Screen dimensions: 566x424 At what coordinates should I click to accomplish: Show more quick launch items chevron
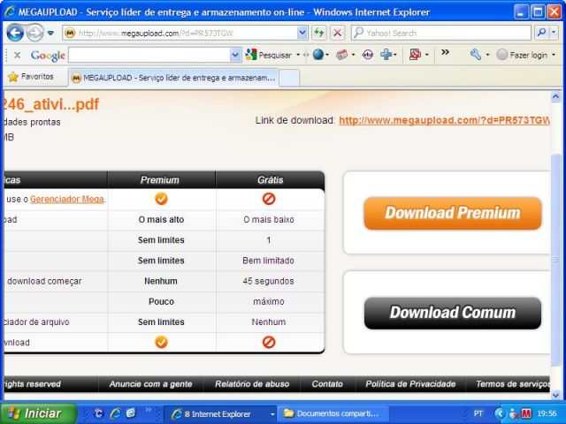click(x=148, y=410)
